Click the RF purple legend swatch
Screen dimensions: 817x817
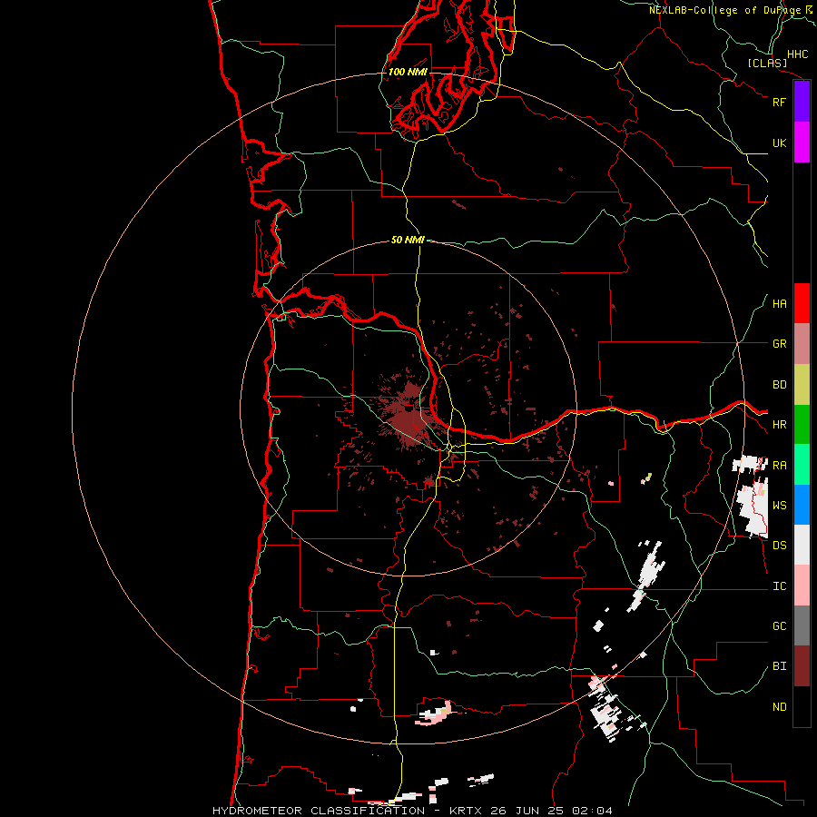tap(802, 102)
